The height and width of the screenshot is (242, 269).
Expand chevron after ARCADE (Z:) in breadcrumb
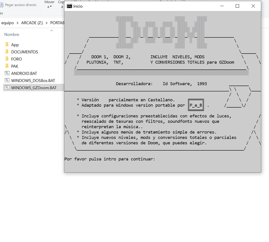46,23
